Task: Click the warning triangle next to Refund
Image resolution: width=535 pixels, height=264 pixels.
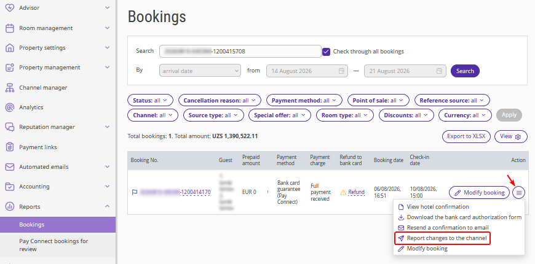Action: click(343, 192)
